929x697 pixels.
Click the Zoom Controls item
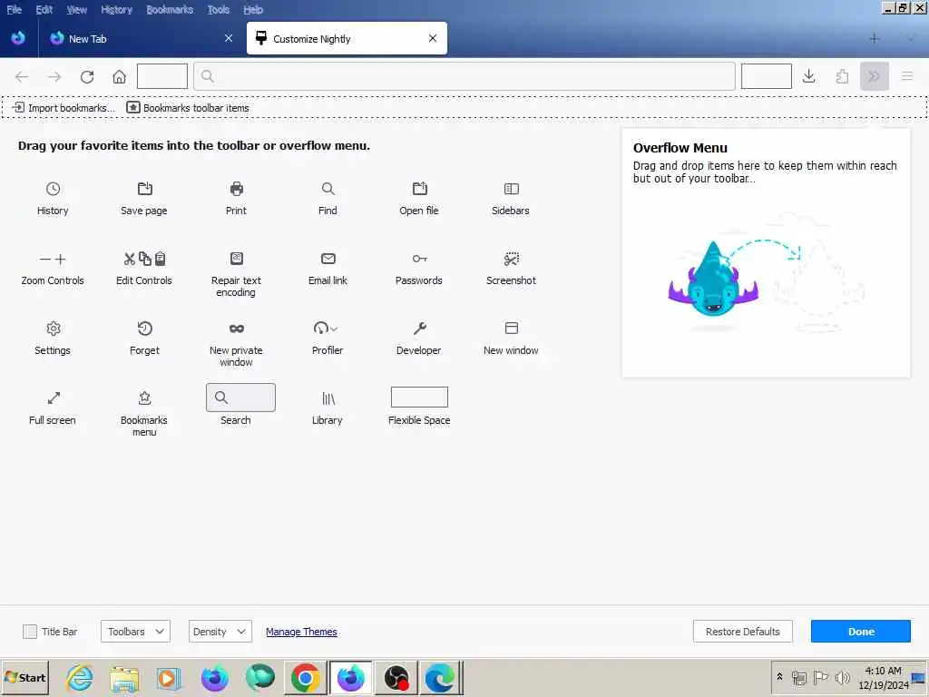(x=53, y=269)
